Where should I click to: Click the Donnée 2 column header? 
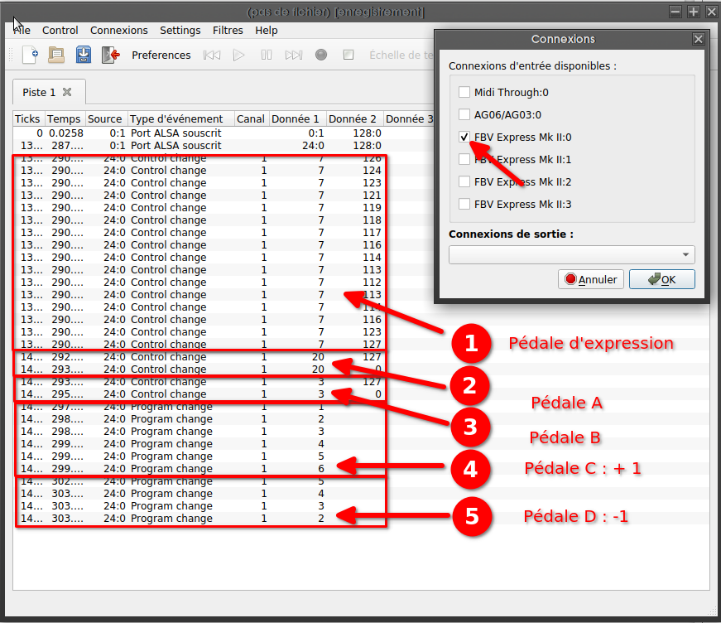click(x=355, y=118)
